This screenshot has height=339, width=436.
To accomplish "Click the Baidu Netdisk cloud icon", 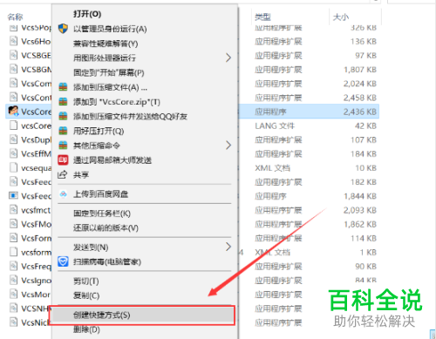I will [x=63, y=194].
